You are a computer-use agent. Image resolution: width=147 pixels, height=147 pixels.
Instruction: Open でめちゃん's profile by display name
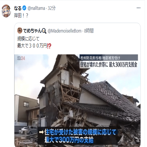[x=32, y=31]
